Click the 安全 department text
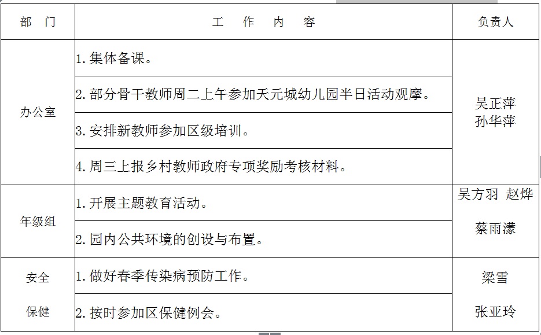541x335 pixels. (38, 277)
